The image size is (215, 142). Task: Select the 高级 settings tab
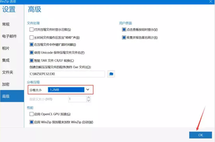tap(12, 96)
